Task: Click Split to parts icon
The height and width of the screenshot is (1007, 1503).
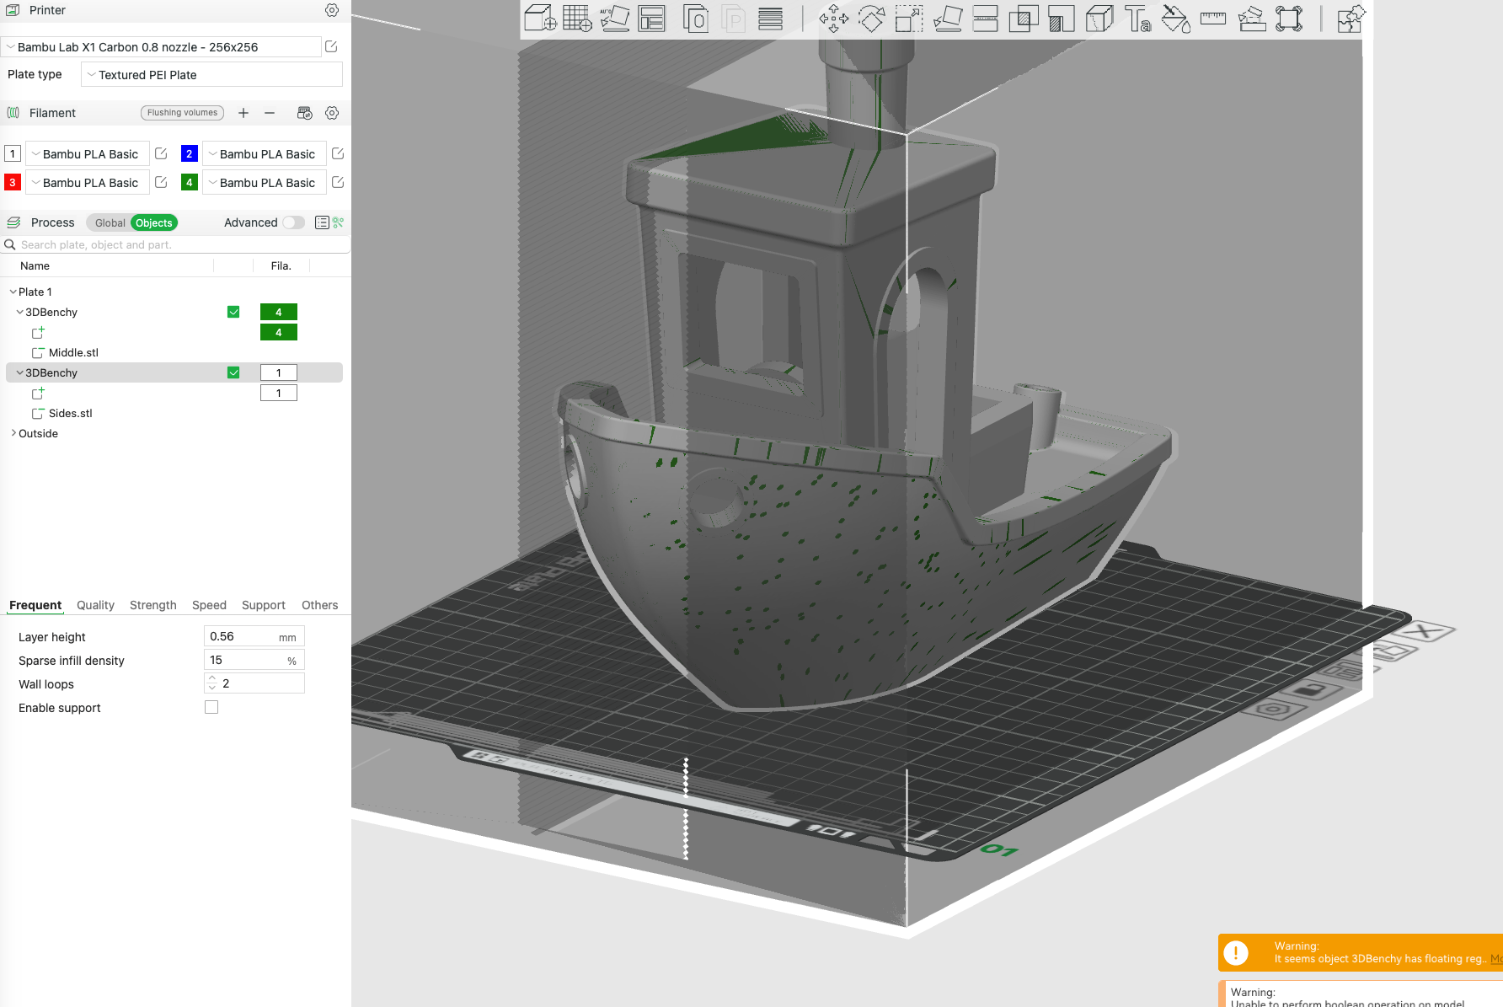Action: coord(734,19)
